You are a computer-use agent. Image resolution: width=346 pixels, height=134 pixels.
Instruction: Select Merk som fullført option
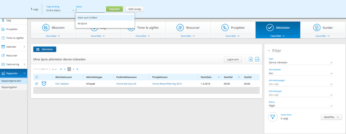click(105, 18)
